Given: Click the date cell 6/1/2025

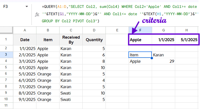Looking at the screenshot, I should [x=25, y=80].
